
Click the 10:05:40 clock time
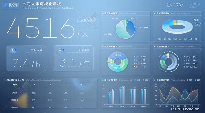pos(195,4)
